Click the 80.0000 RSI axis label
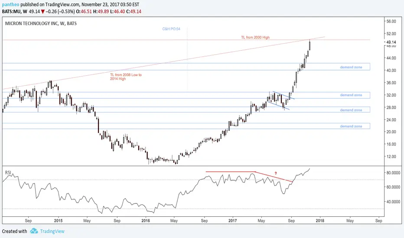The height and width of the screenshot is (238, 404). click(x=393, y=173)
